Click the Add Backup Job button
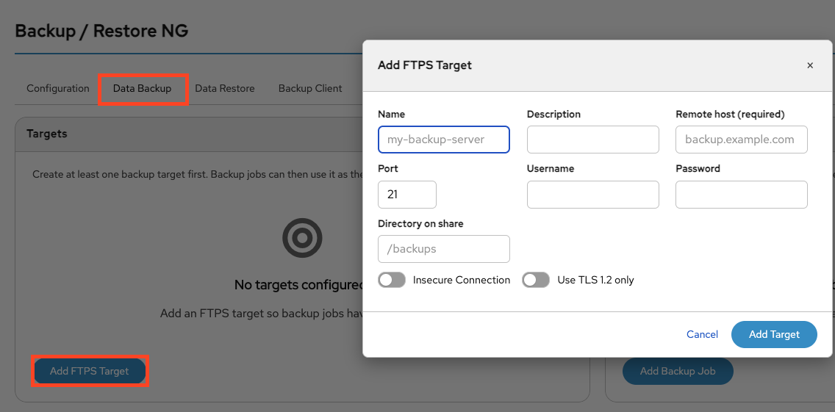Viewport: 835px width, 412px height. point(678,371)
